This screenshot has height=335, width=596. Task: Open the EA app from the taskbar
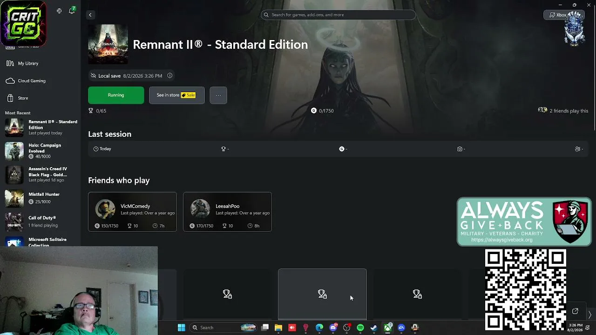401,328
